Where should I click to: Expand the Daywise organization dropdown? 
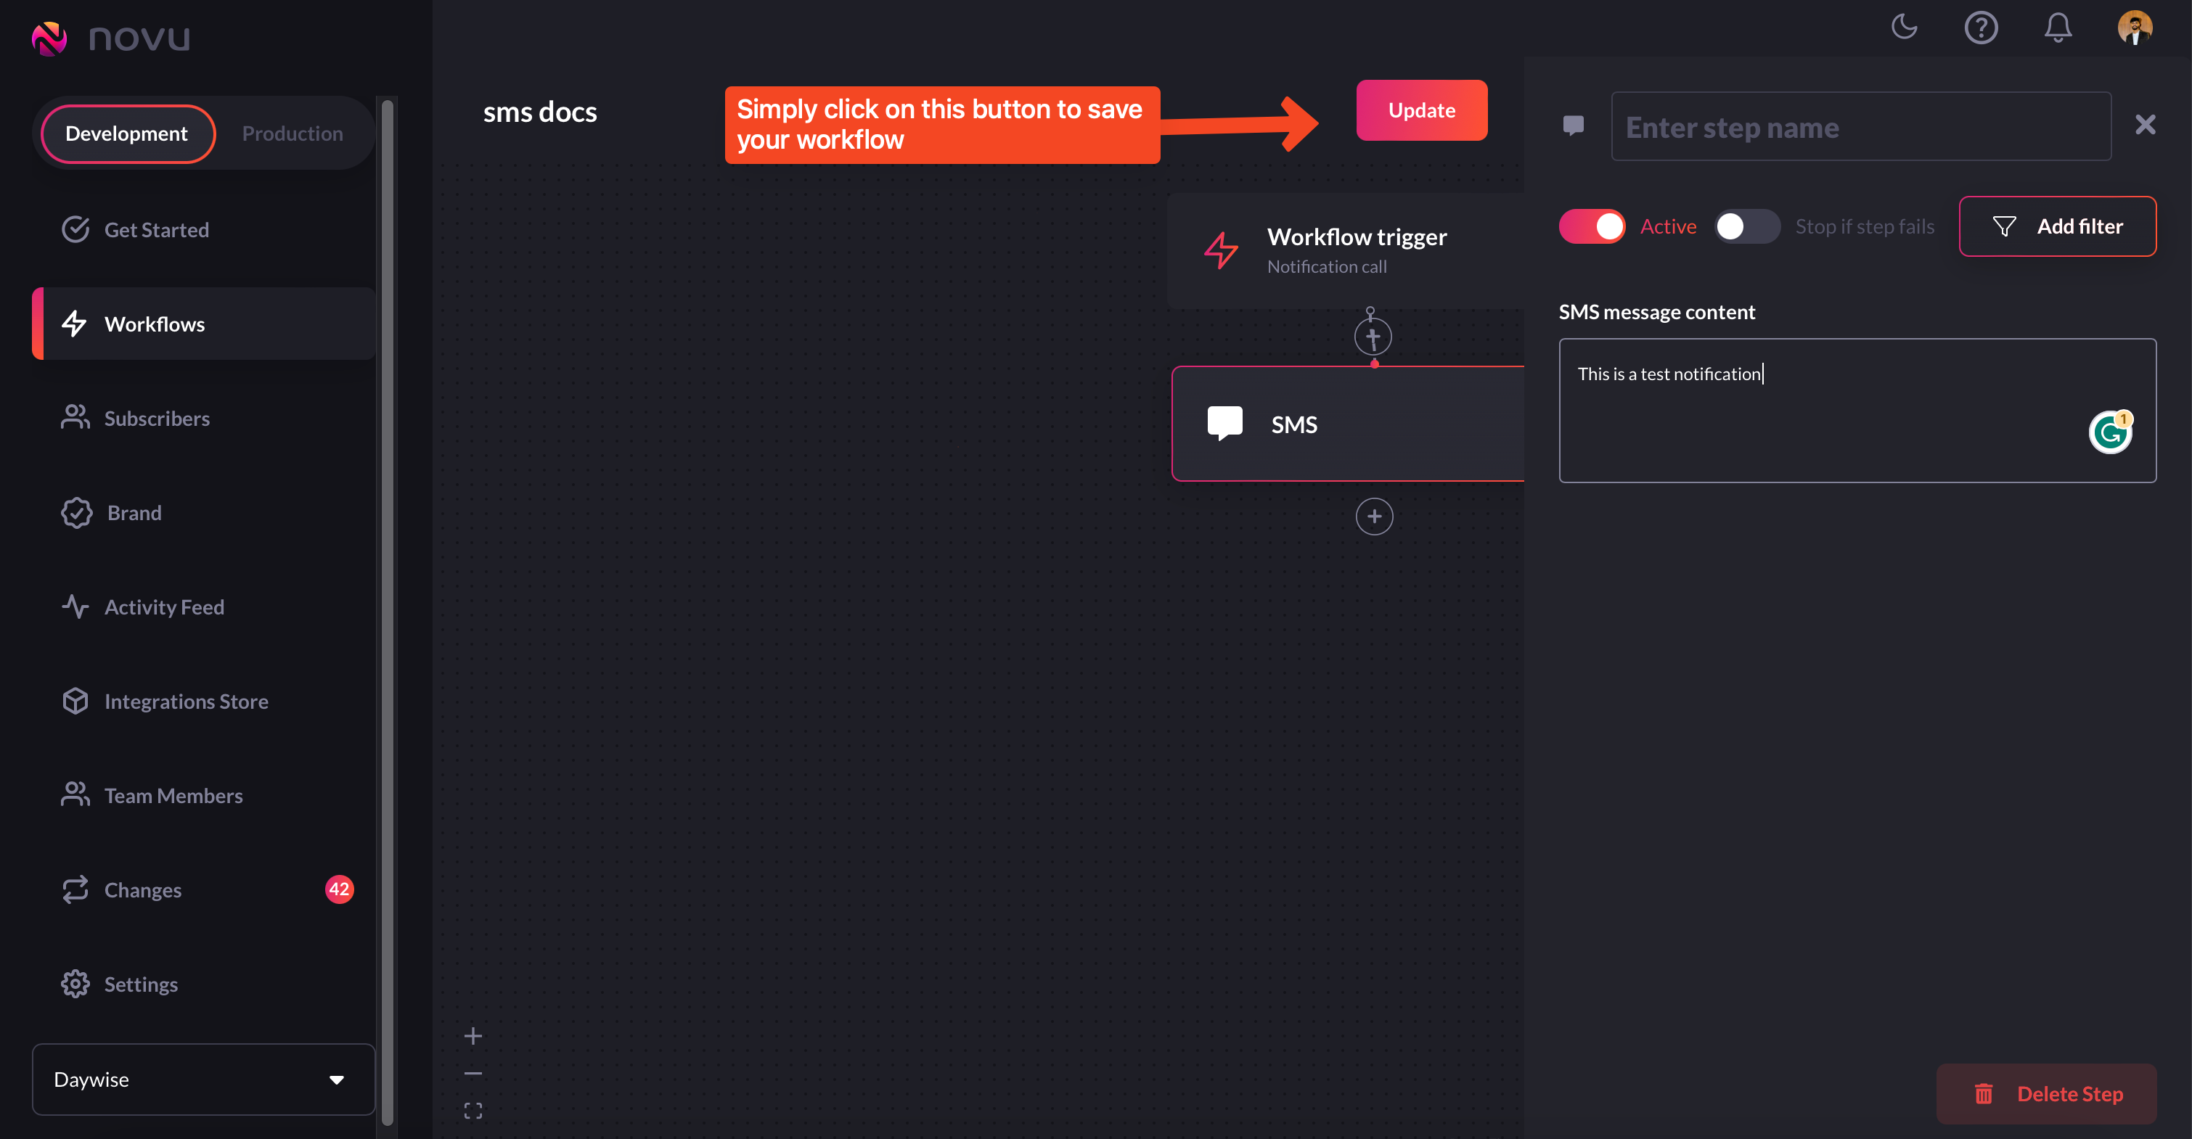[203, 1079]
